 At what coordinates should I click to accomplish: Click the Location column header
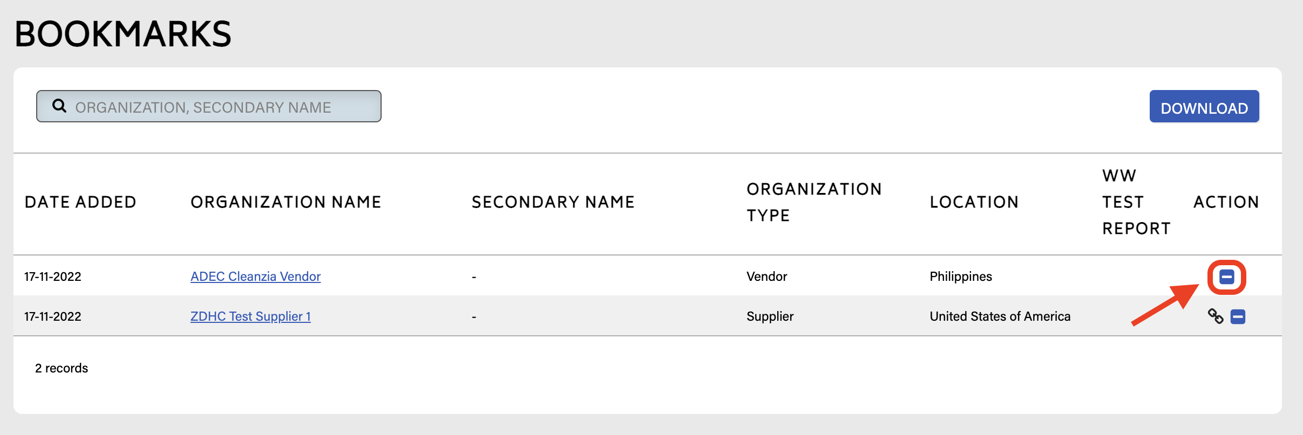click(974, 202)
